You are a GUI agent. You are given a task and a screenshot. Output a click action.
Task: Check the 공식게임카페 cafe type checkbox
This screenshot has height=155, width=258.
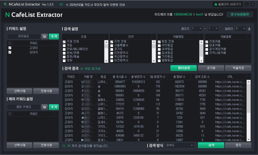207,49
